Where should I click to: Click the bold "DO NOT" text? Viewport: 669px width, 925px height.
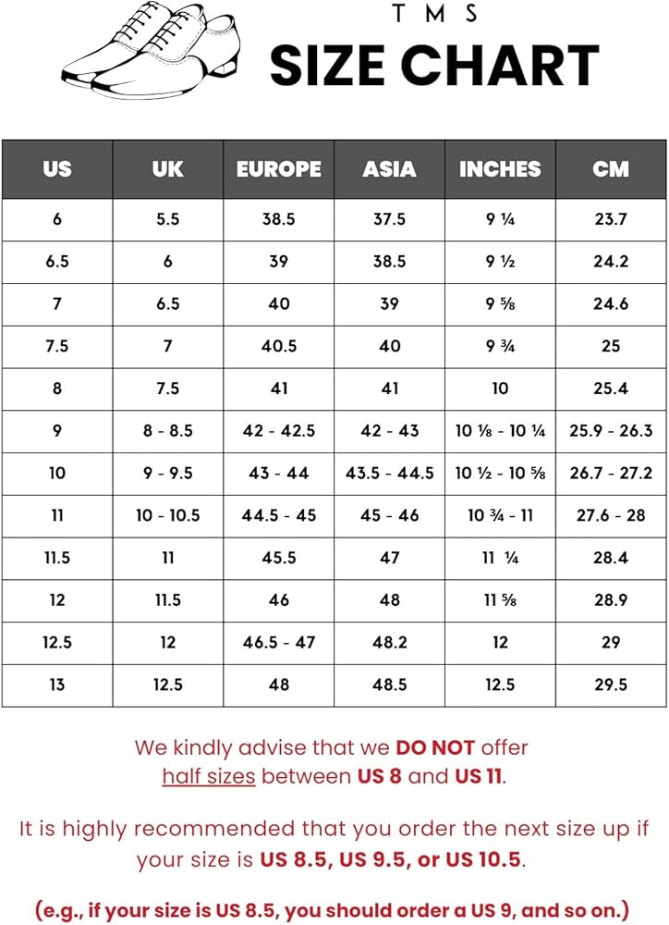[x=434, y=747]
